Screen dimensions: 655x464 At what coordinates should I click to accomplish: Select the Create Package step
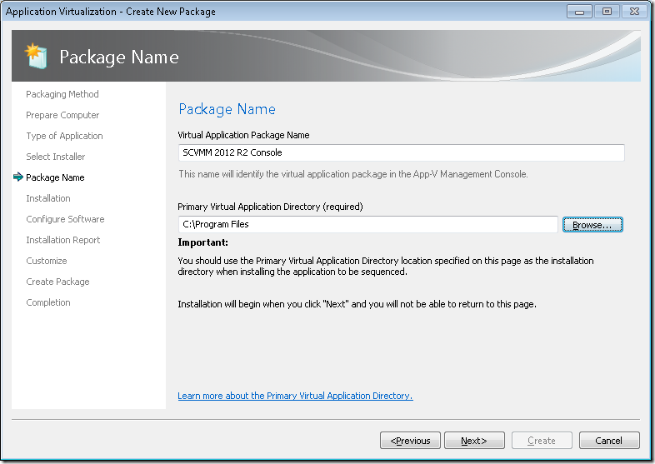[57, 282]
